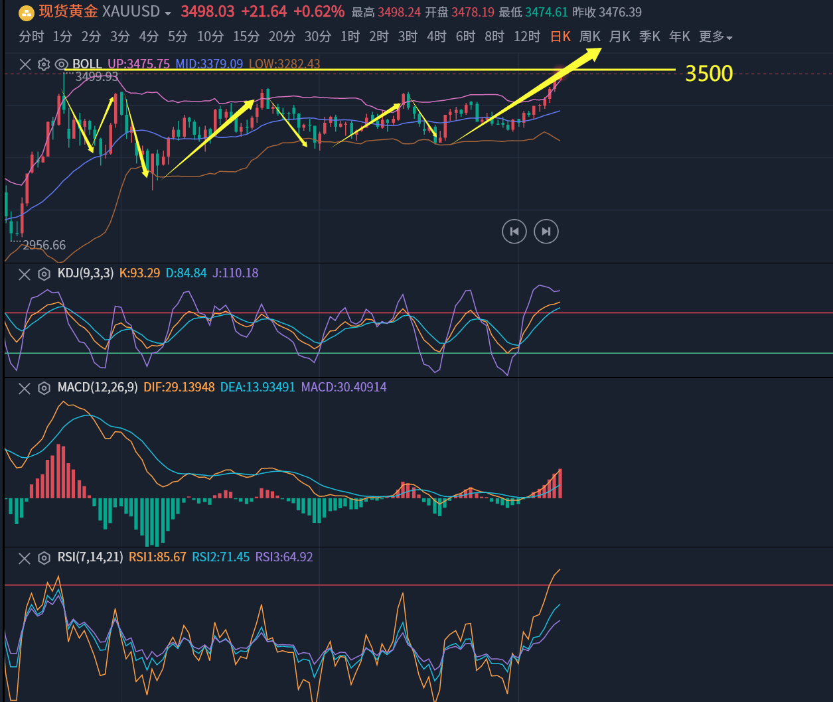Click the 2956.66 chart low label
This screenshot has width=833, height=702.
pyautogui.click(x=44, y=246)
